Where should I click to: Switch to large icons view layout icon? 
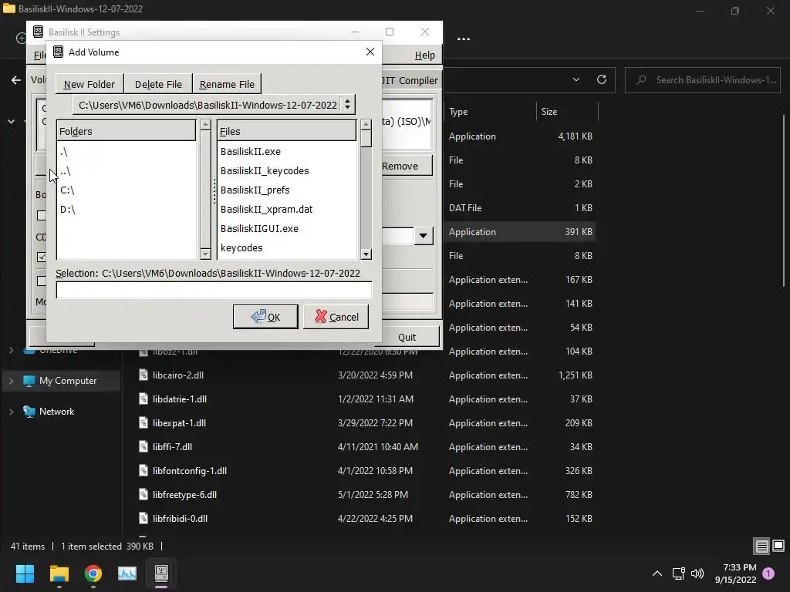[778, 547]
